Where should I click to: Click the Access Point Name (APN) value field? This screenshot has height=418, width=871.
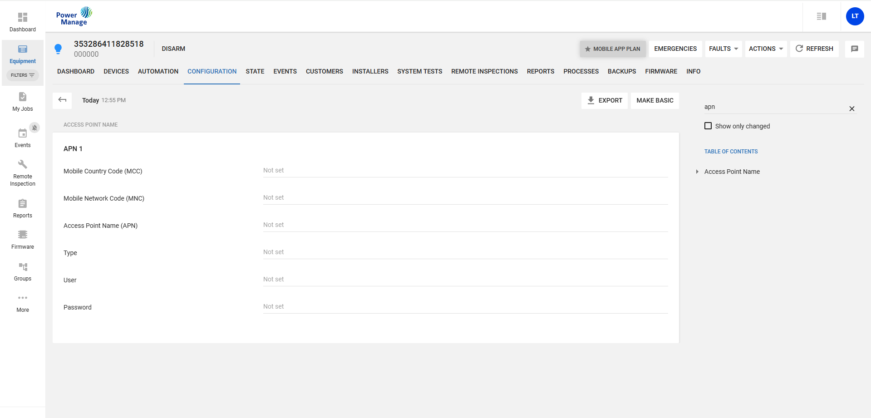click(x=465, y=225)
